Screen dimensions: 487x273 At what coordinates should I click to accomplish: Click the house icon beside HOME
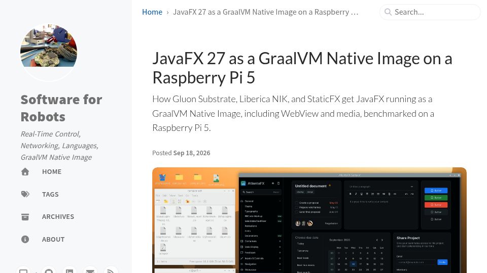click(x=25, y=172)
